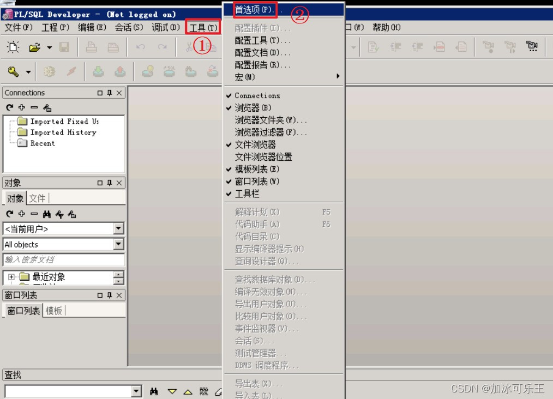Click the binoculars icon in 对象 panel

[46, 214]
